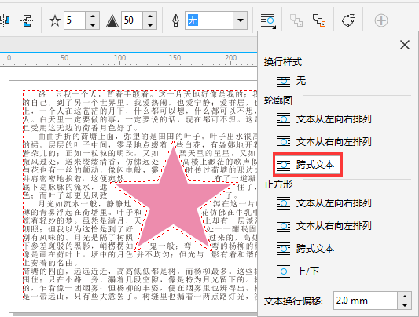Select the 上/下 wrap option
419x317 pixels.
pyautogui.click(x=298, y=271)
